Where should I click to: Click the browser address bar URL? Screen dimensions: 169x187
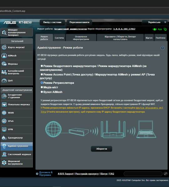13,11
